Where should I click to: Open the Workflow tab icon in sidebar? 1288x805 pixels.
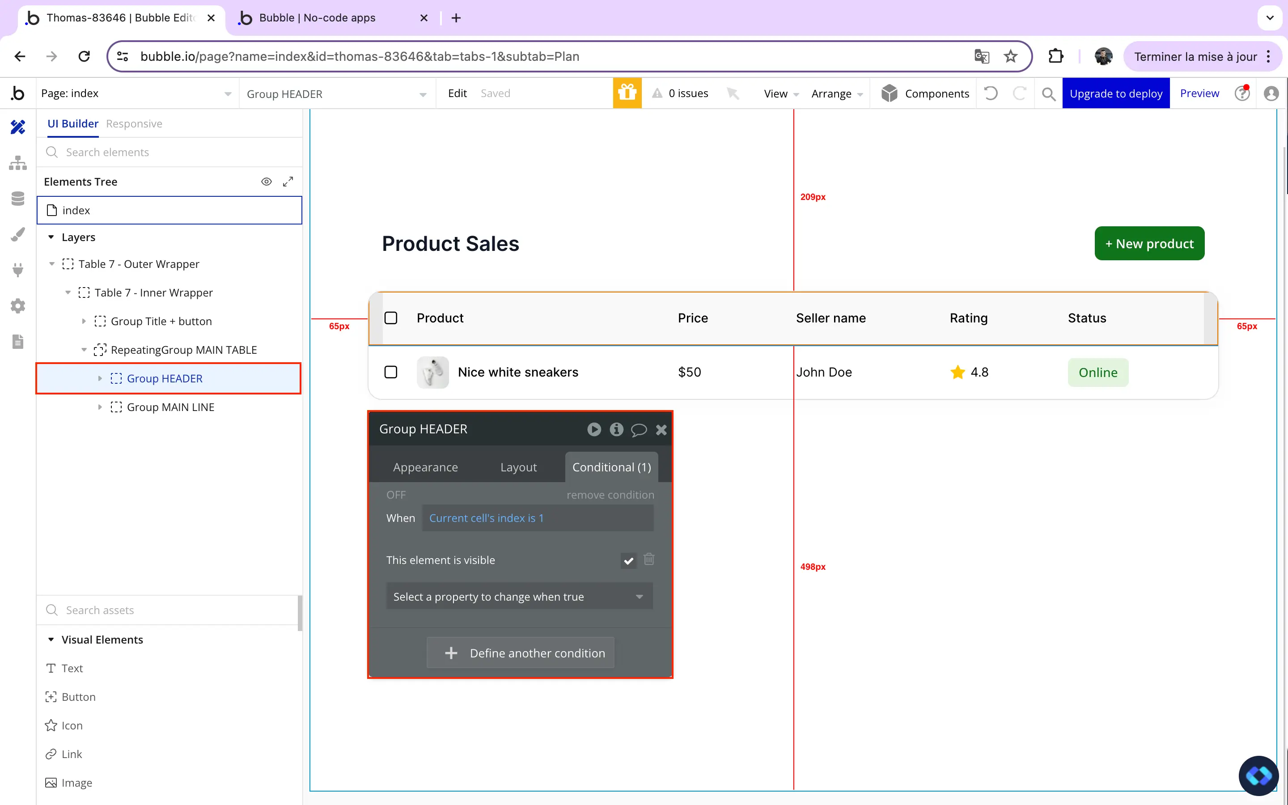(17, 163)
